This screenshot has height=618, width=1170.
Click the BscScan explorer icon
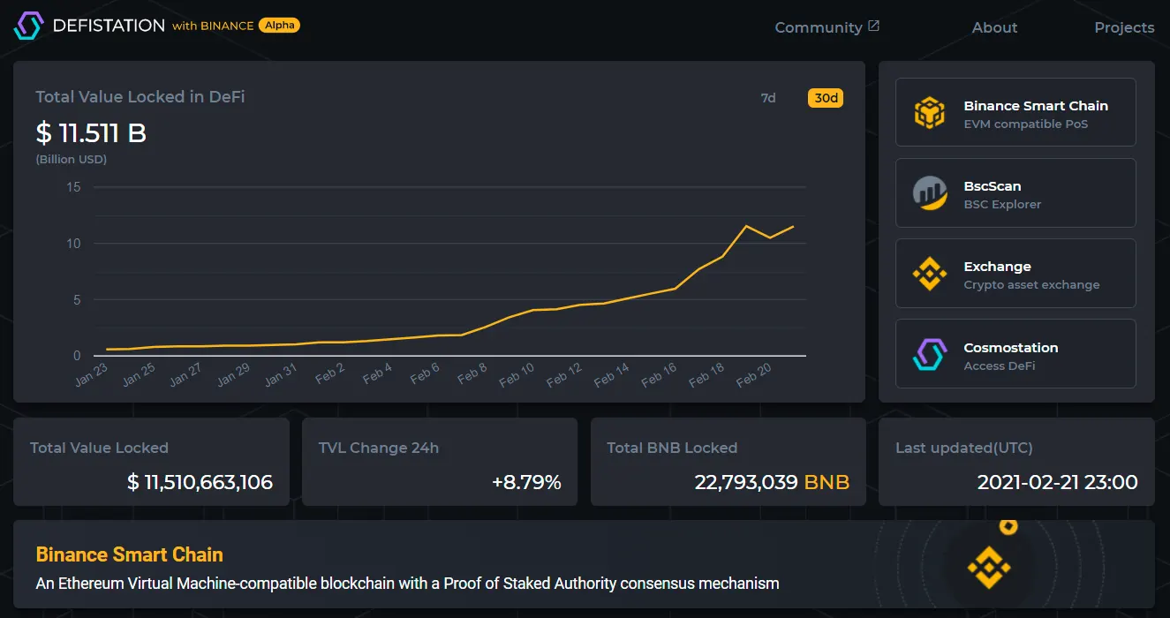click(x=929, y=193)
